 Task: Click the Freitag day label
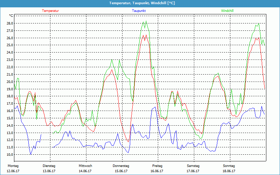click(x=157, y=166)
